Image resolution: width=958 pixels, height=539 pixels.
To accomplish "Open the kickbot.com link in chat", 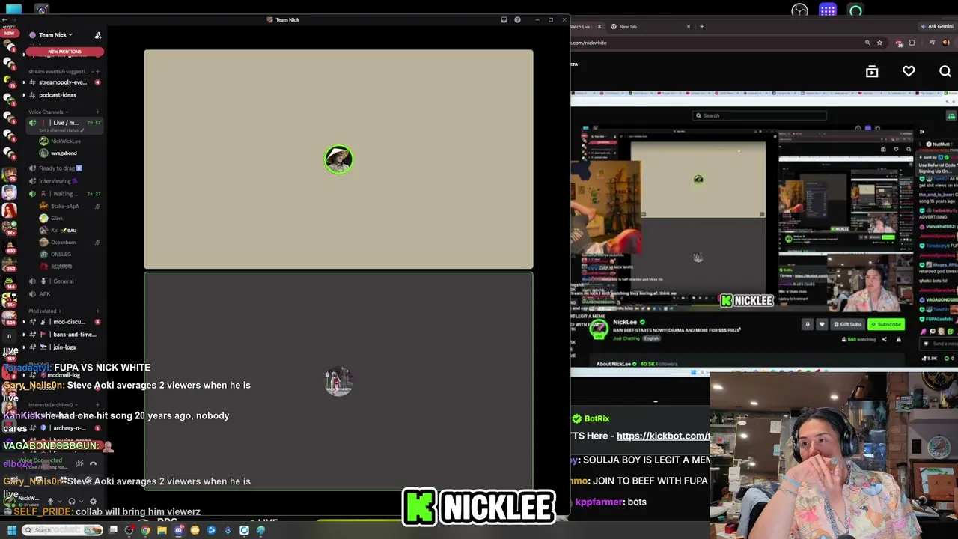I will point(663,436).
